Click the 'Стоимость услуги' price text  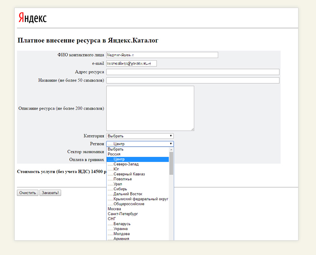(x=62, y=172)
